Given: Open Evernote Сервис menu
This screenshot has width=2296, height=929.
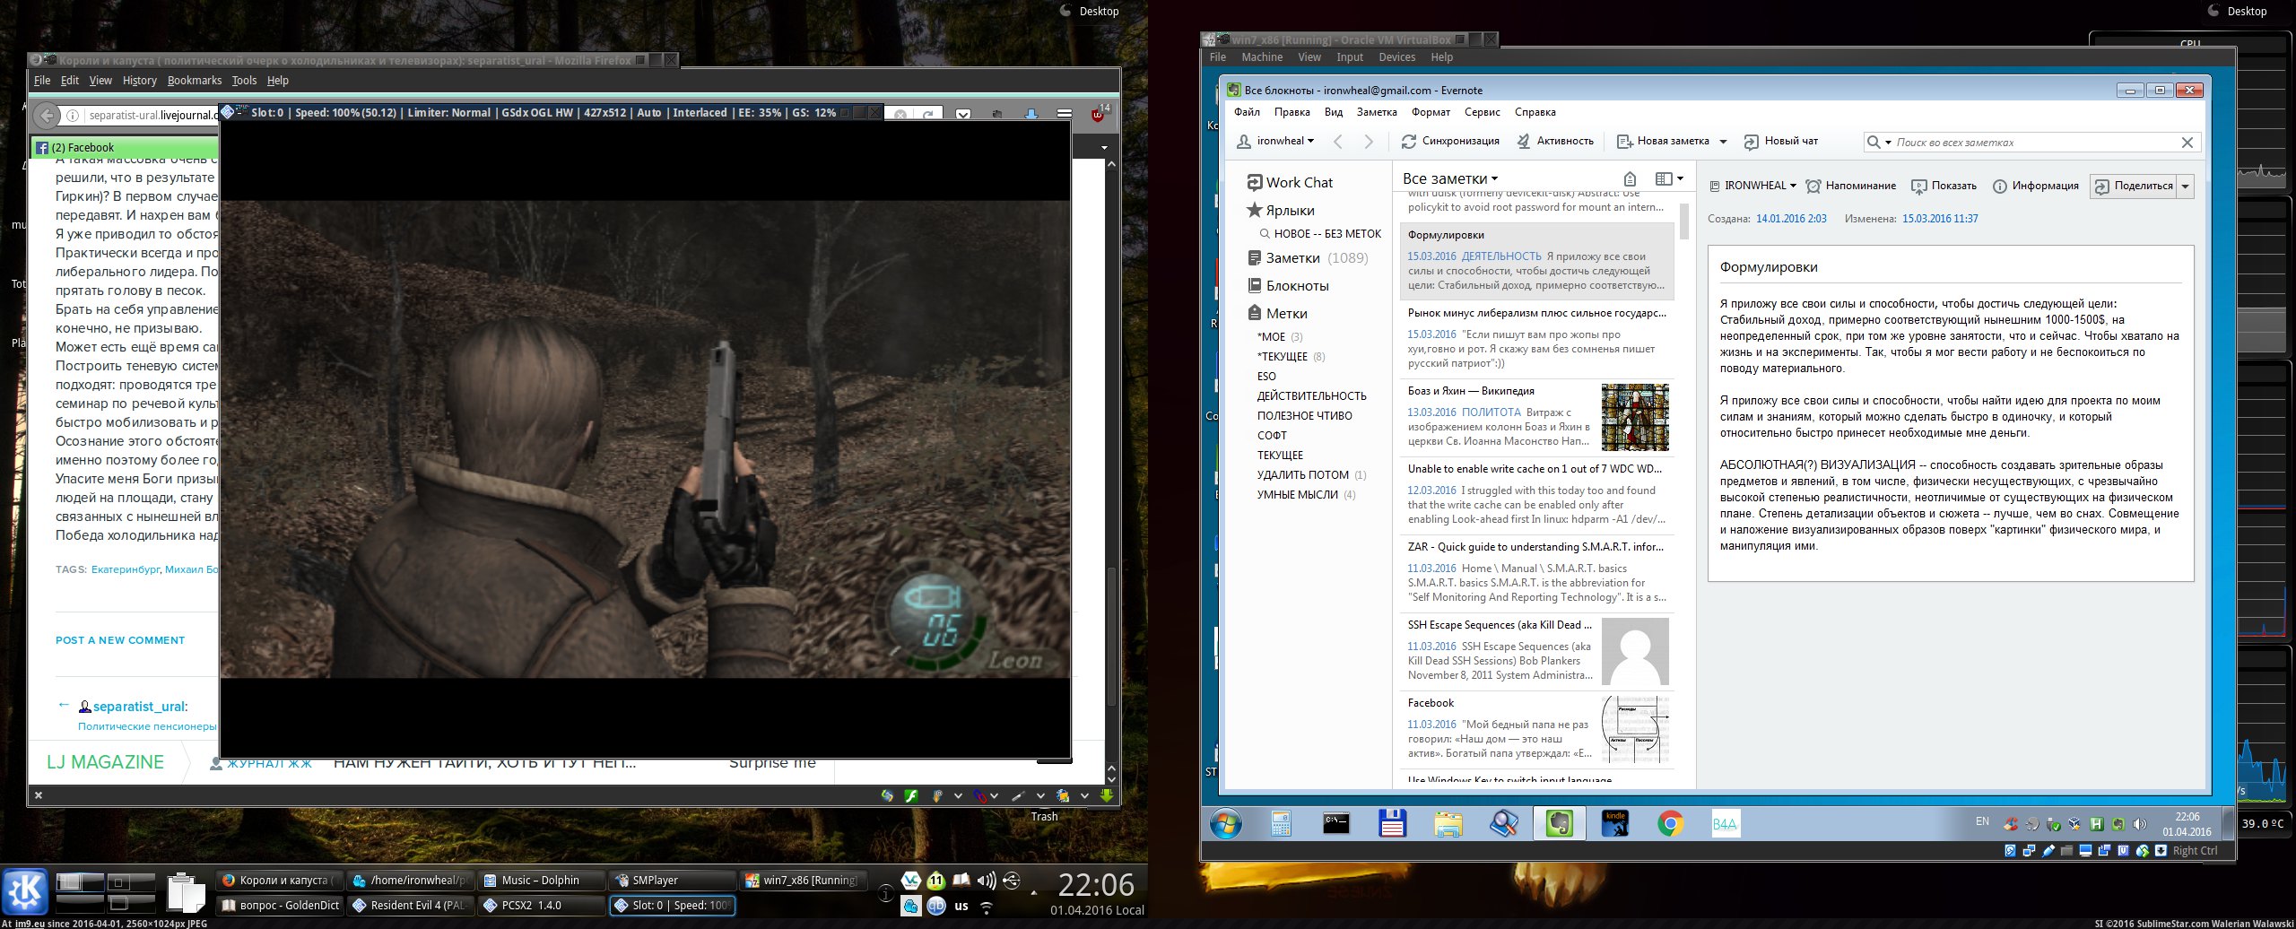Looking at the screenshot, I should coord(1482,112).
